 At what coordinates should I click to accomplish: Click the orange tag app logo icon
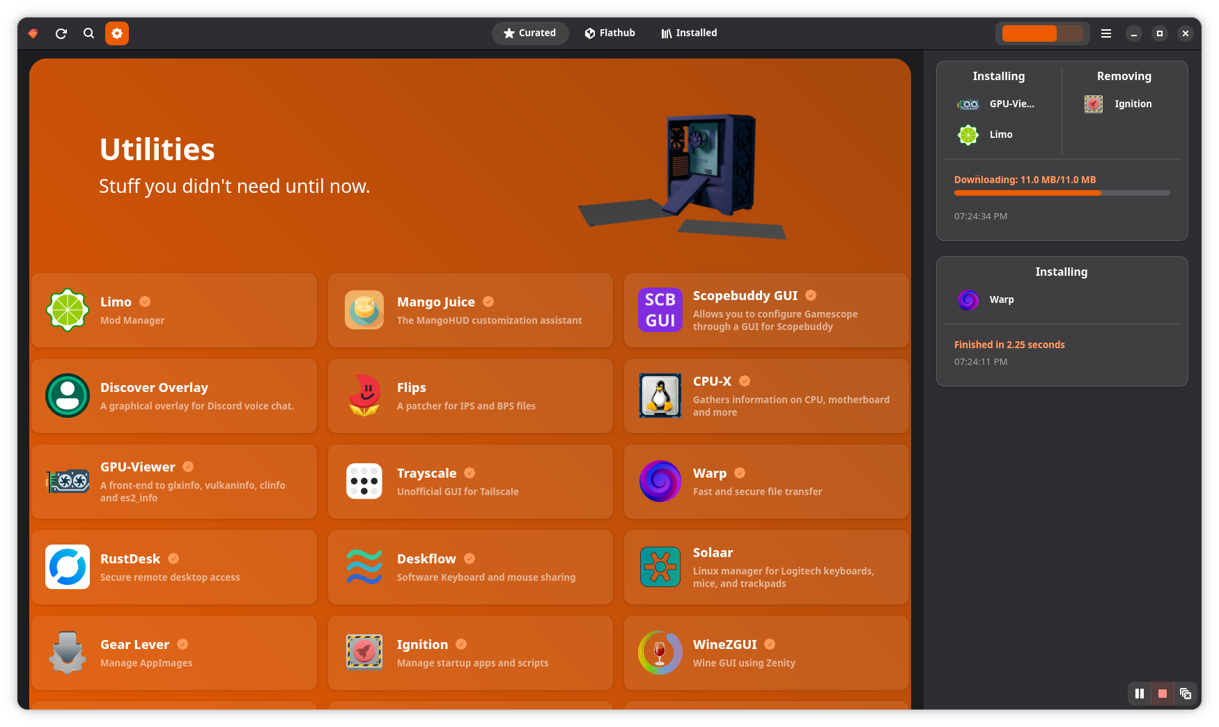(x=33, y=33)
